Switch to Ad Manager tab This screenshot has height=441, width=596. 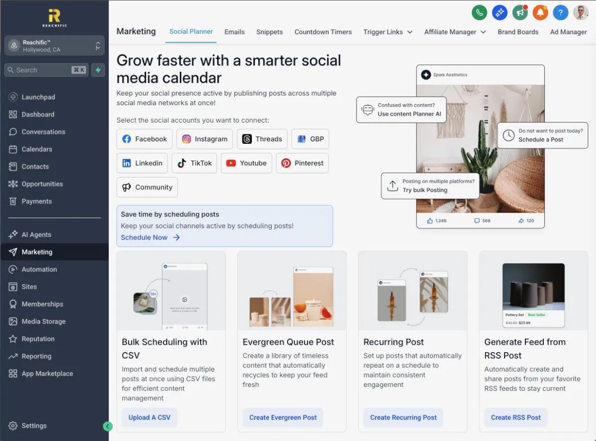tap(569, 32)
